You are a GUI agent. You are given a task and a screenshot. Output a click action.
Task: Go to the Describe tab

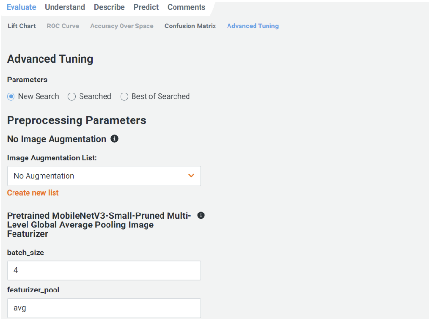coord(109,7)
